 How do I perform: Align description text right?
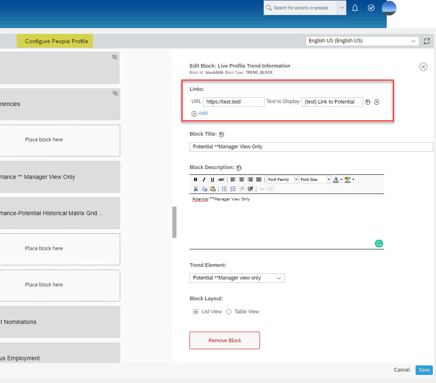250,180
